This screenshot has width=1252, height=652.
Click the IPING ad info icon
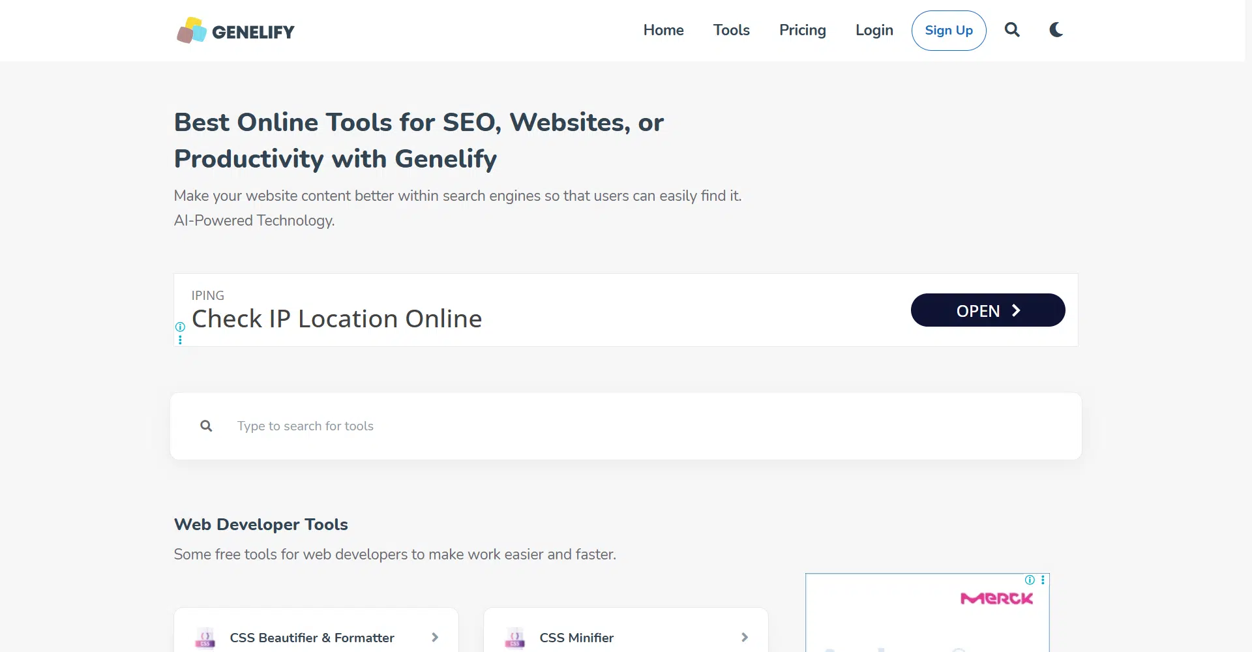(180, 327)
